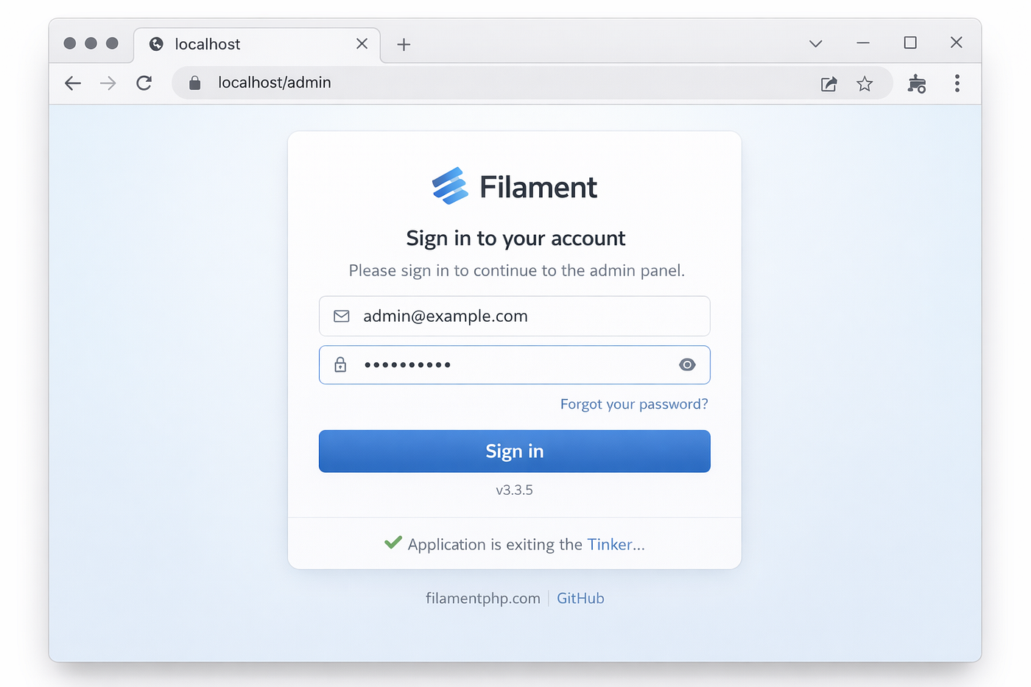Open a new tab with plus
This screenshot has height=687, width=1031.
[x=404, y=44]
